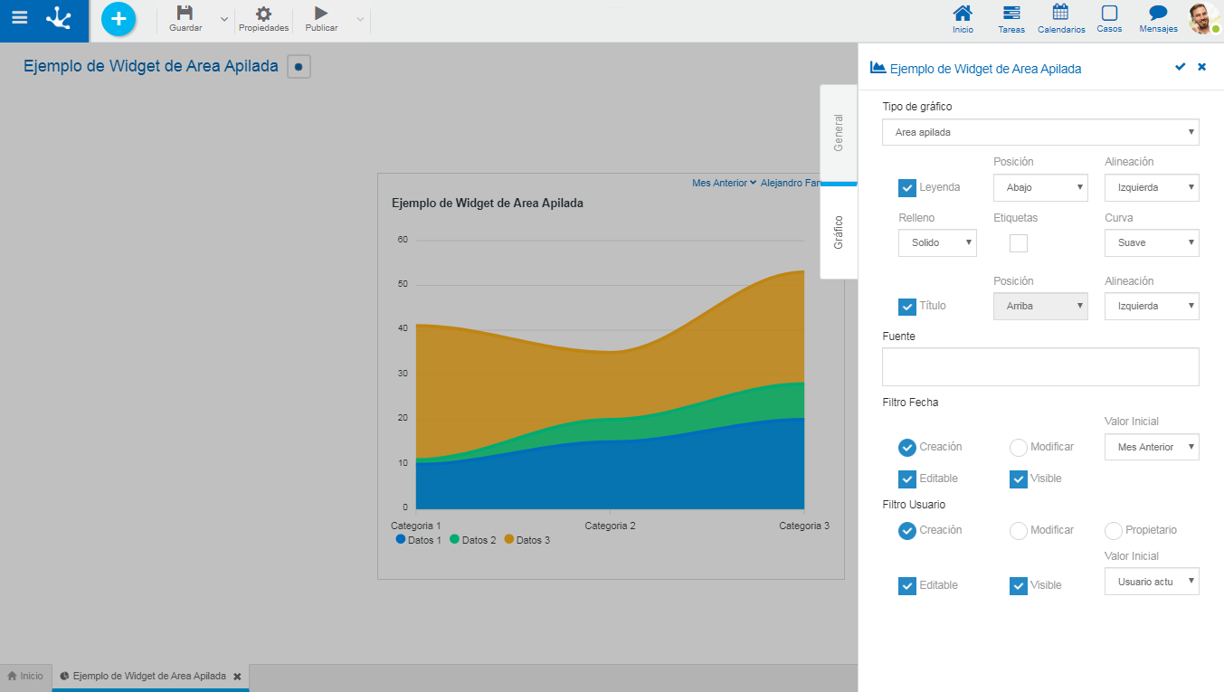Toggle Datos 3 orange legend swatch

click(508, 539)
